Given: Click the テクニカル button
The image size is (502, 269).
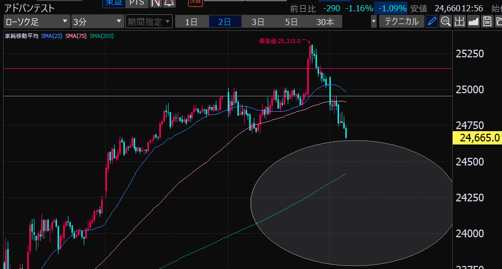Looking at the screenshot, I should click(x=401, y=22).
